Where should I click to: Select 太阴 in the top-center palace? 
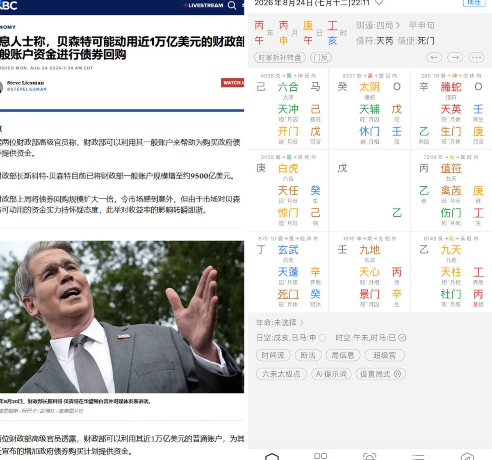(369, 87)
